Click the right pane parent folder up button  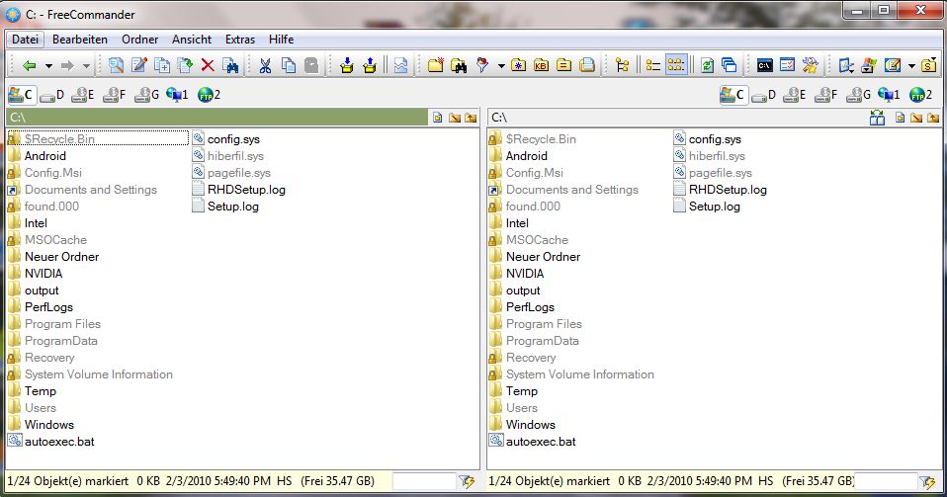(933, 118)
